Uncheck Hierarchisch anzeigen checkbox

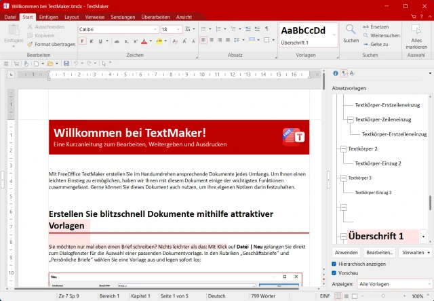coord(334,263)
